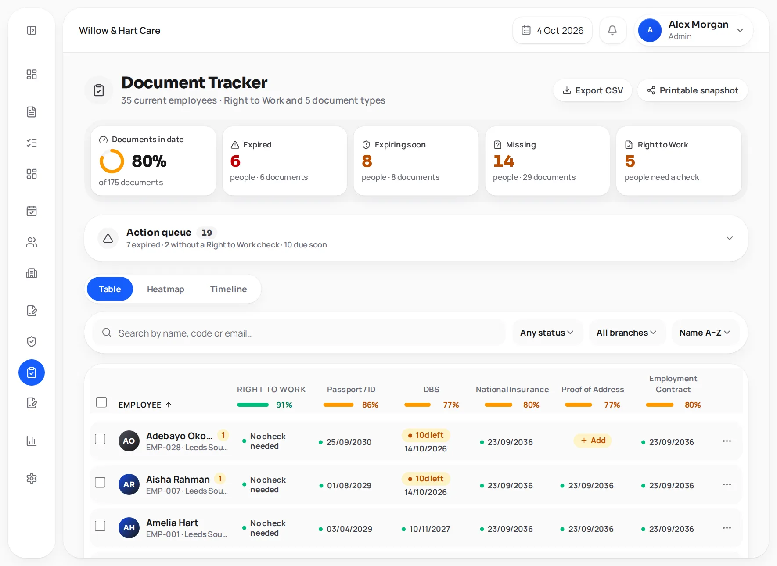
Task: Tick the checkbox for Aisha Rahman
Action: click(x=100, y=483)
